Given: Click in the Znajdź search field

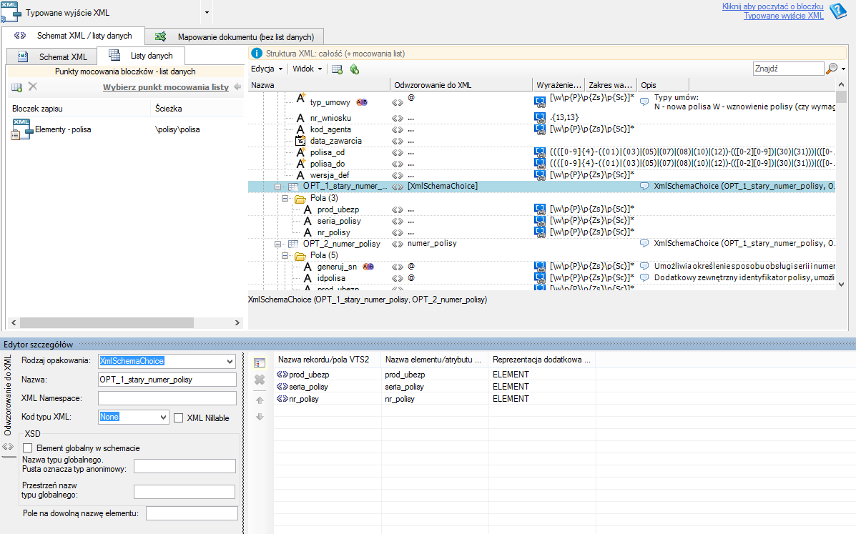Looking at the screenshot, I should click(x=788, y=69).
